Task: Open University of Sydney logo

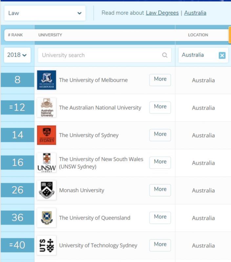Action: 47,135
